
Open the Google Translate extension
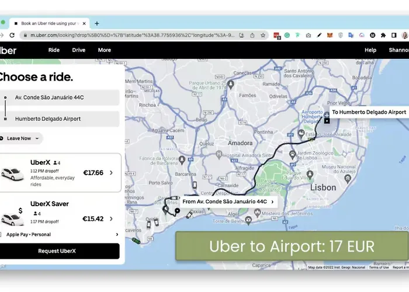coord(351,35)
